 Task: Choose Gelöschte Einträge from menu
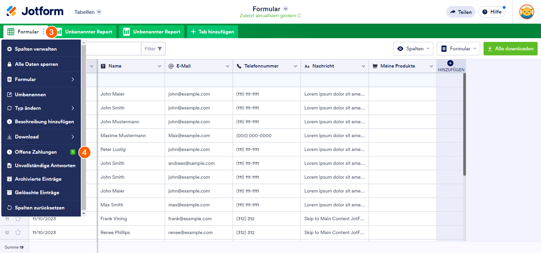41,193
